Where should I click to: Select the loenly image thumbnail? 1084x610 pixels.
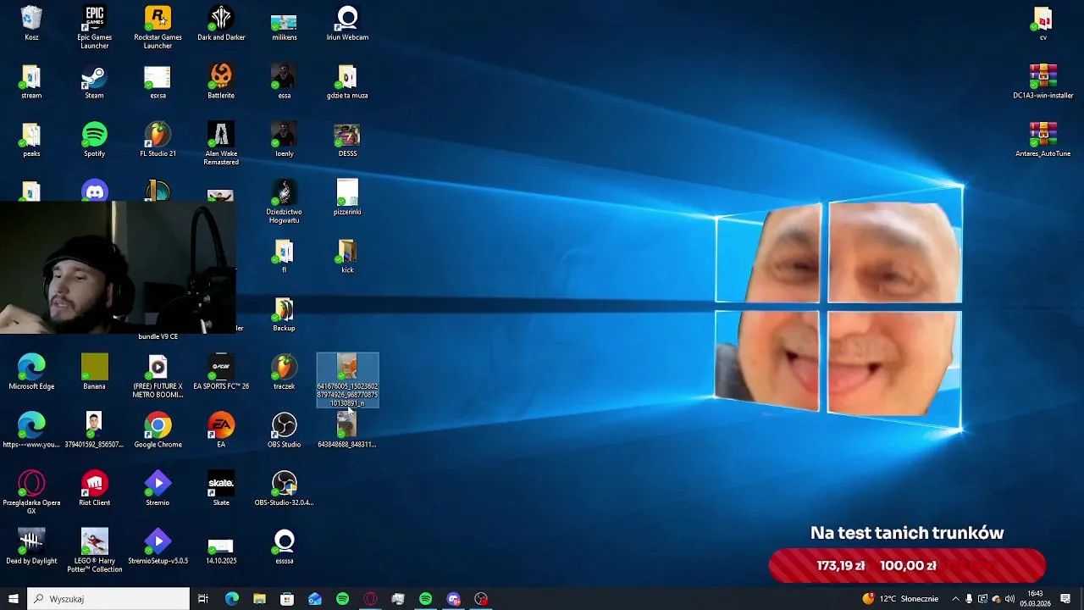point(284,140)
